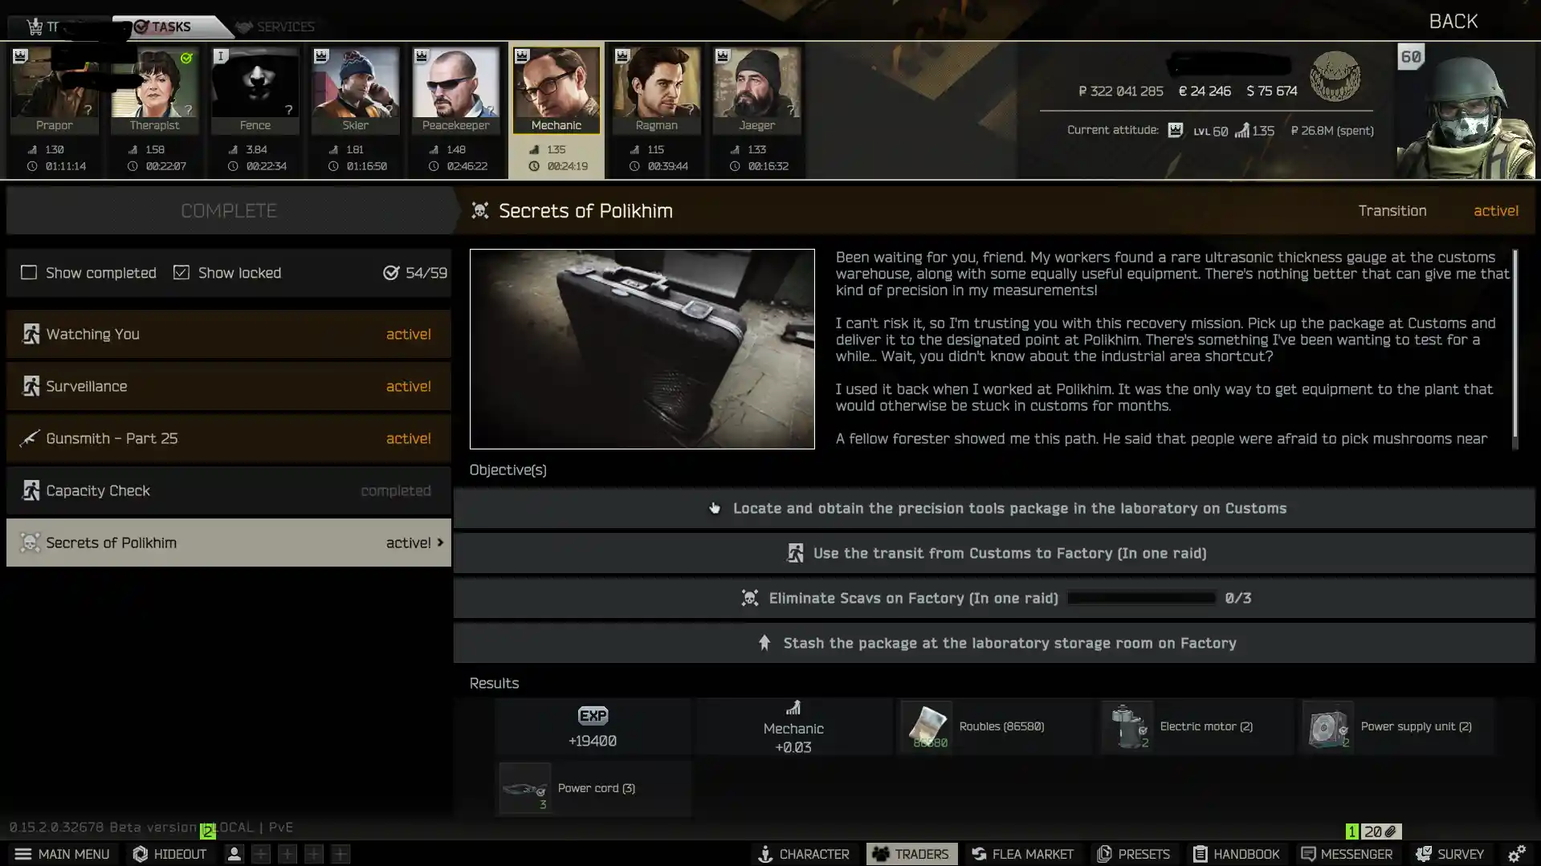Viewport: 1541px width, 866px height.
Task: Click the EXP reward icon
Action: click(x=593, y=715)
